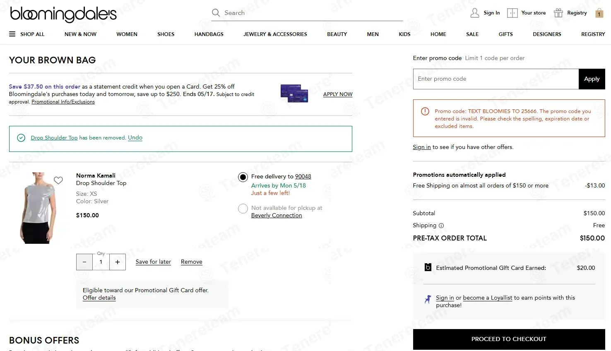The height and width of the screenshot is (351, 611).
Task: Add Drop Shoulder Top to wishlist heart
Action: coord(58,180)
